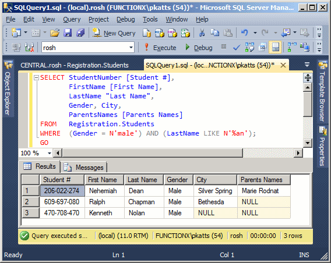Open the 100 % zoom dropdown

[50, 153]
